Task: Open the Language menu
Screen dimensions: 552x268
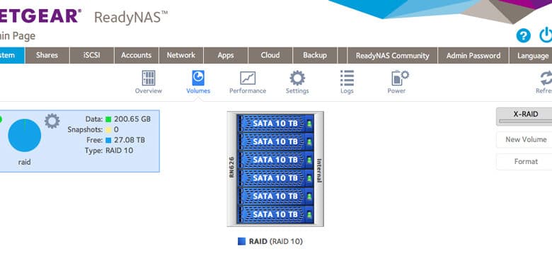Action: coord(531,56)
